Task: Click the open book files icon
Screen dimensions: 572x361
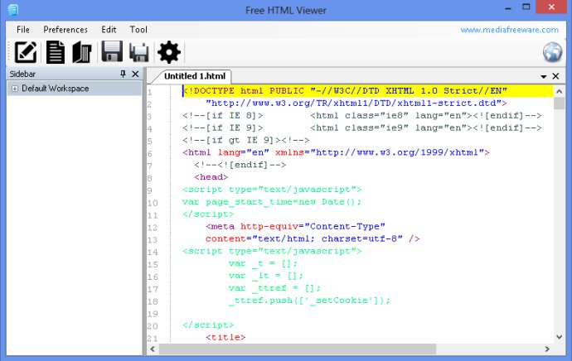Action: tap(82, 52)
